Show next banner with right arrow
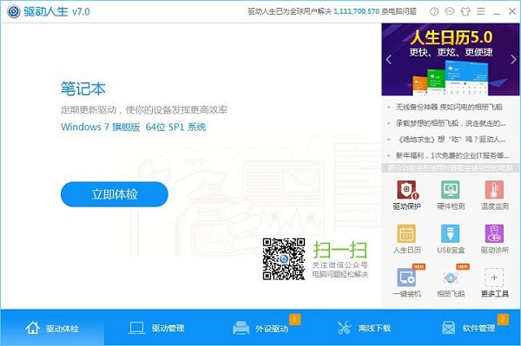The width and height of the screenshot is (521, 346). [x=513, y=60]
